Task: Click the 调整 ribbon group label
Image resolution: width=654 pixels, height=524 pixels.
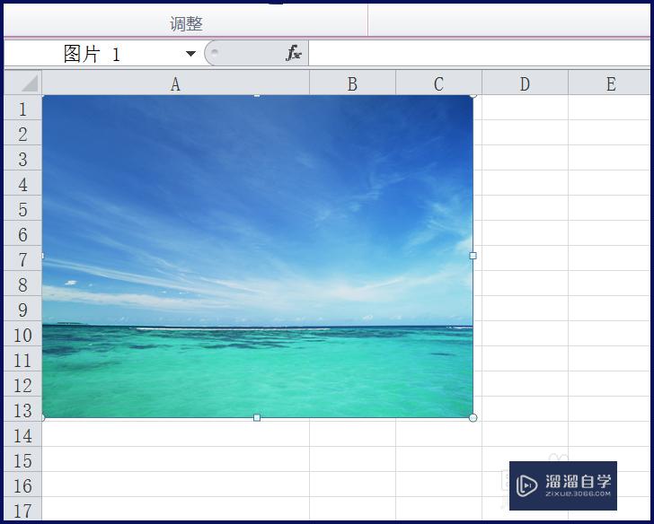Action: point(187,23)
